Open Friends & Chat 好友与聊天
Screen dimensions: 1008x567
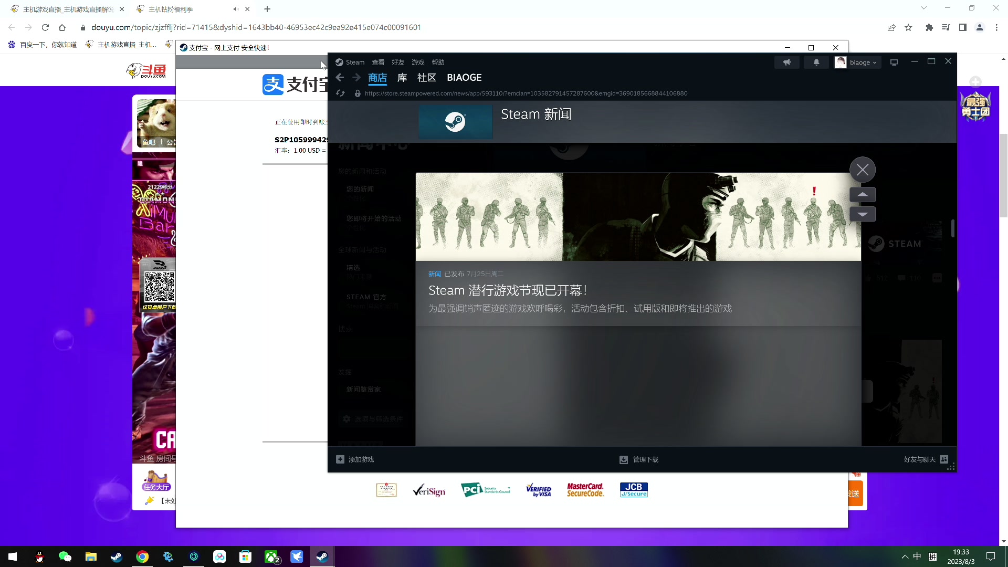[925, 459]
